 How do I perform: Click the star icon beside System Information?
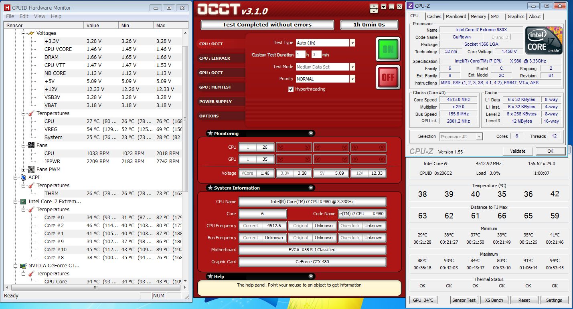click(x=210, y=188)
